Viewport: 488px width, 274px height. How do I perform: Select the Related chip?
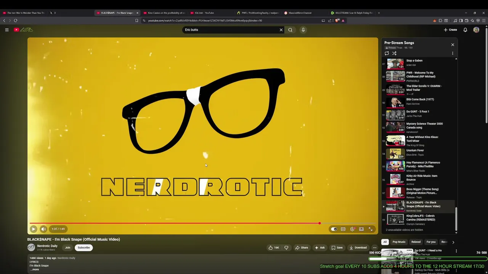[416, 242]
